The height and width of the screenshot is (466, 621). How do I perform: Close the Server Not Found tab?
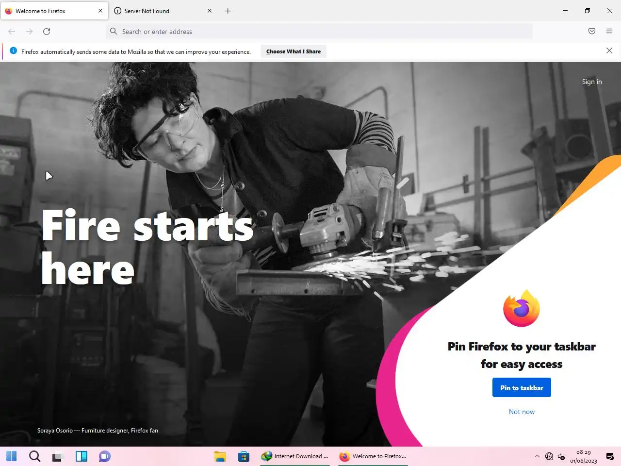click(x=210, y=11)
